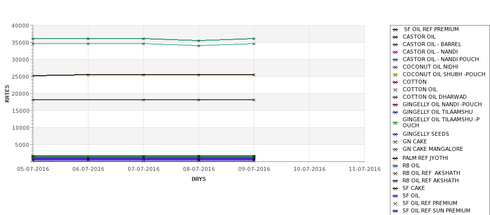Click the GINGELLY SEEDS legend label
Viewport: 490px width, 215px height.
click(x=426, y=134)
